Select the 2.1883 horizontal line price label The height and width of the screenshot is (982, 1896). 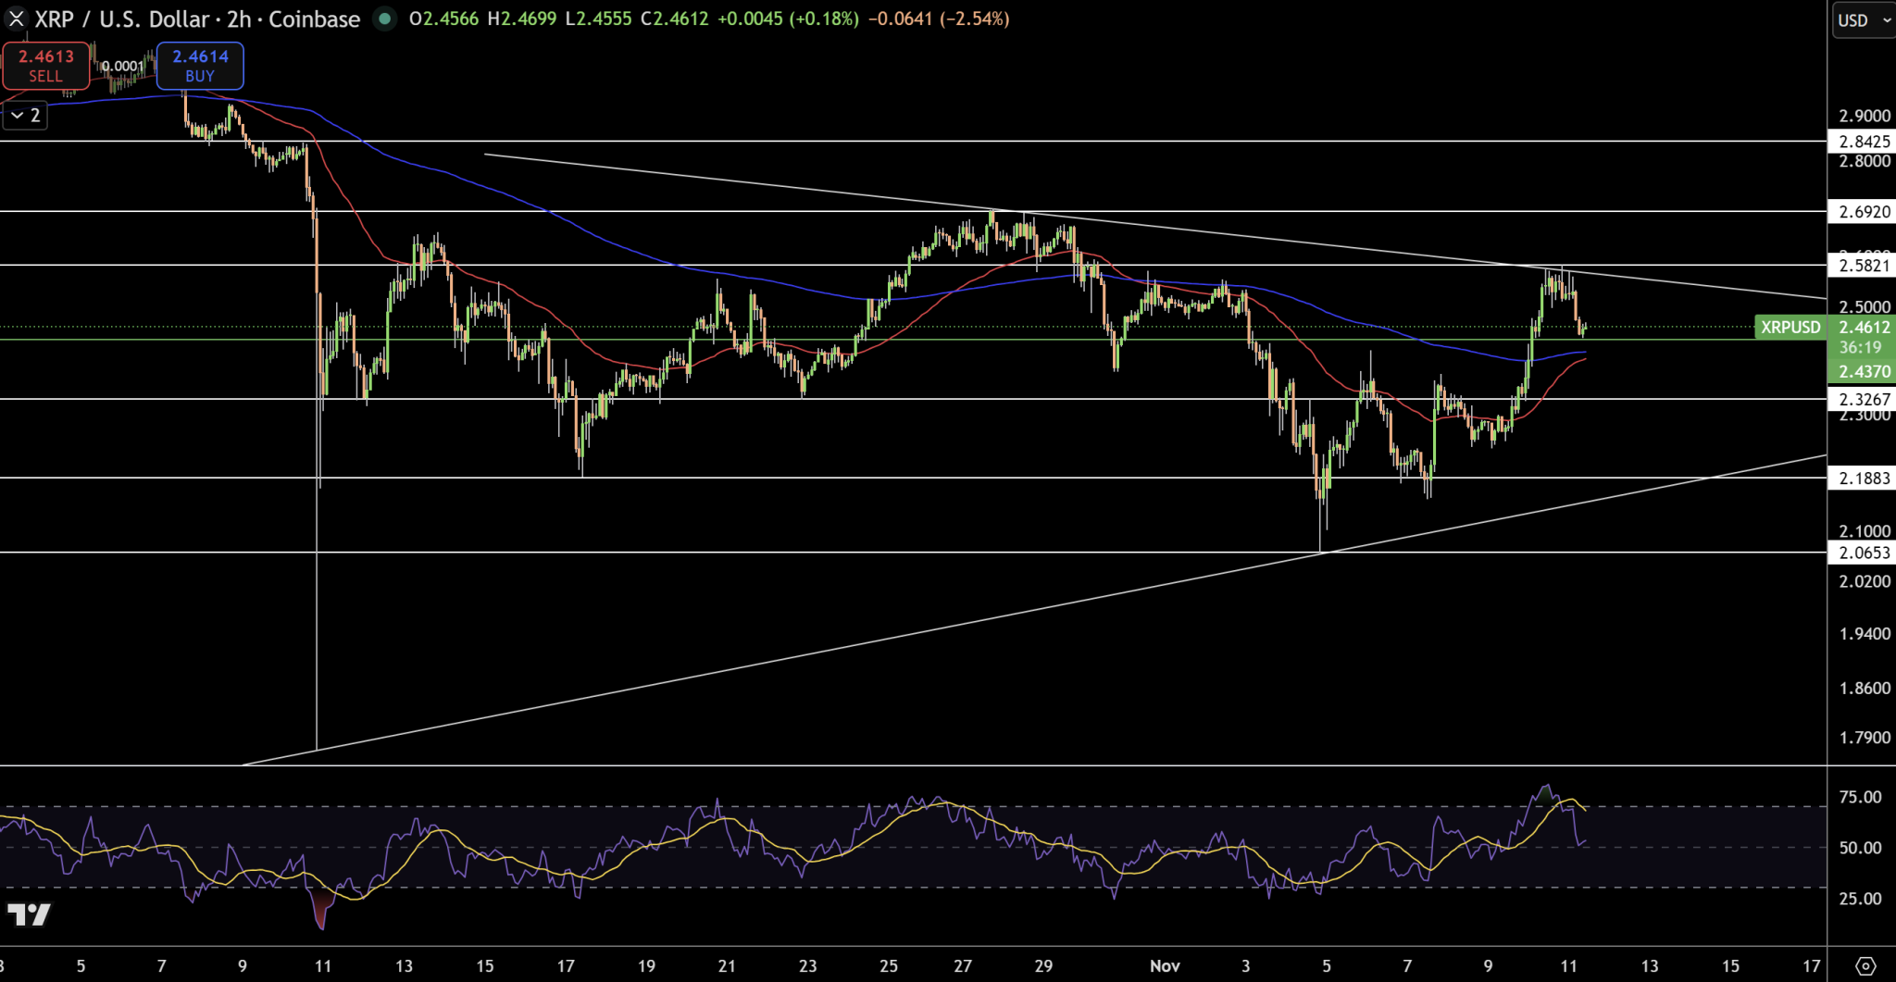tap(1864, 478)
